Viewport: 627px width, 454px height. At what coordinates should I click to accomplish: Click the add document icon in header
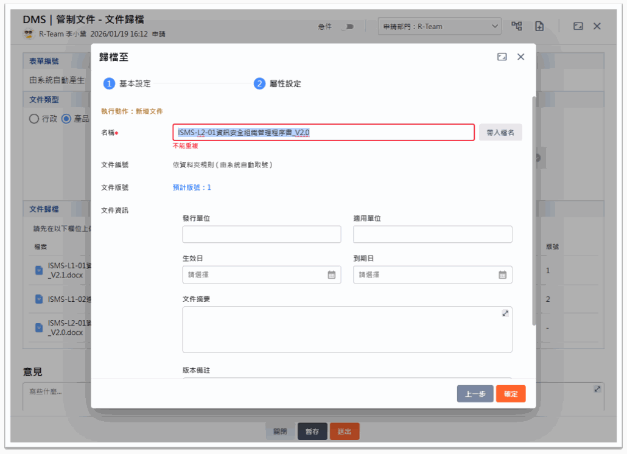pyautogui.click(x=539, y=26)
